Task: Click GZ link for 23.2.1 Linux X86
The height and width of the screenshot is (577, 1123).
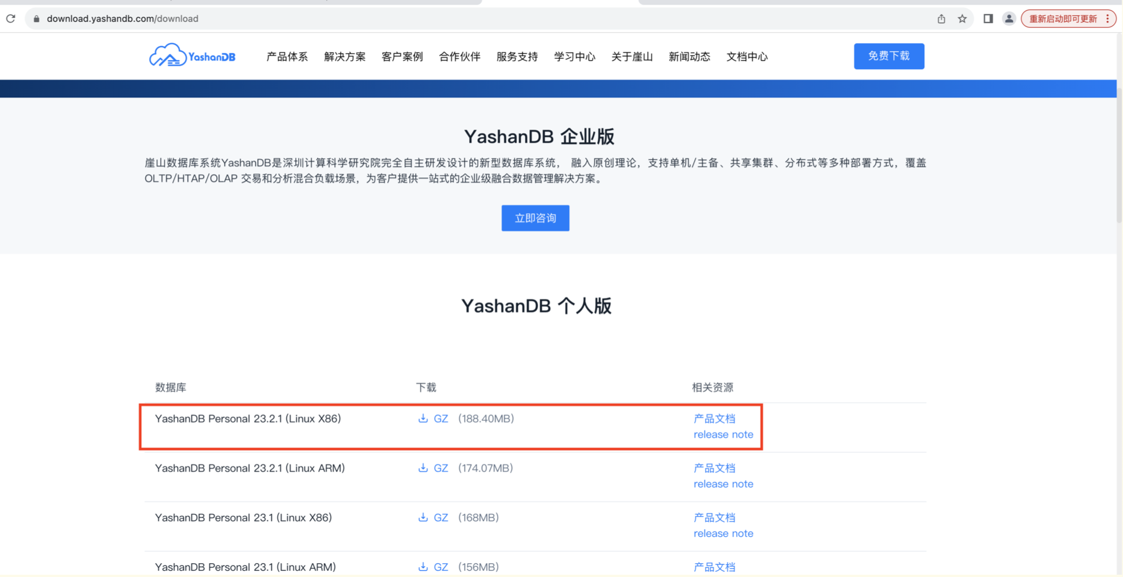Action: [441, 419]
